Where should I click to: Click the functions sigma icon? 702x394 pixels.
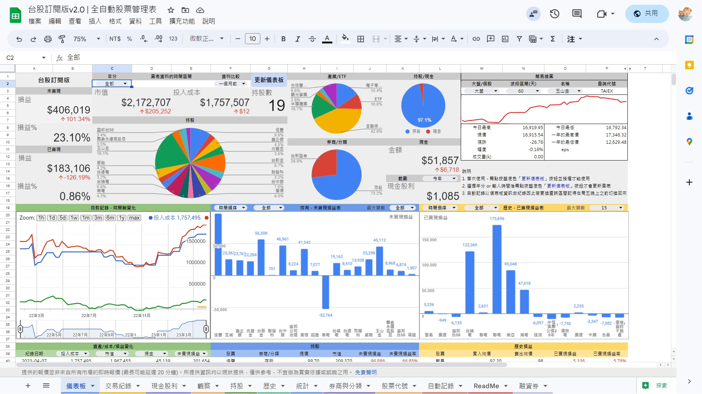pyautogui.click(x=552, y=39)
